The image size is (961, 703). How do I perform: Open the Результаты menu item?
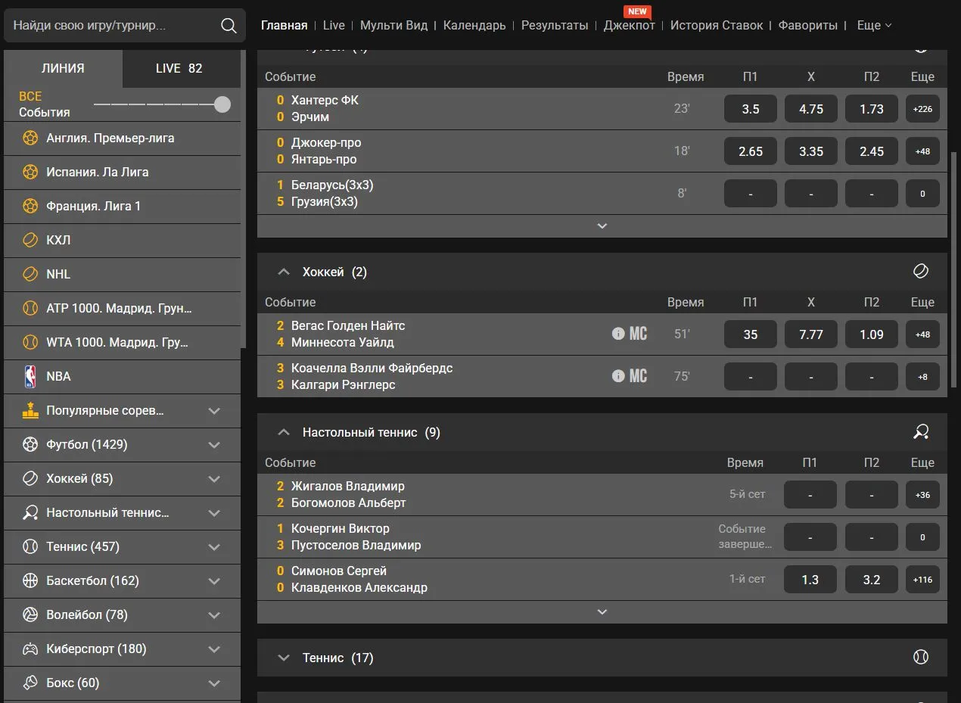click(555, 25)
